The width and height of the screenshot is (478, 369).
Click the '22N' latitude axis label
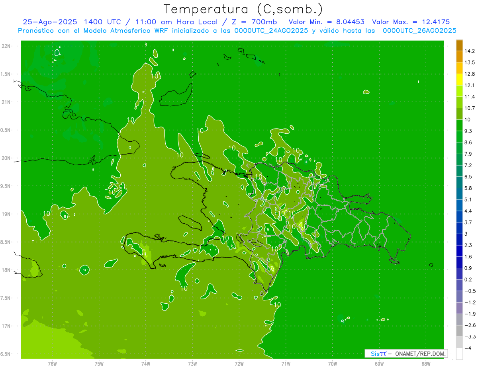[6, 46]
